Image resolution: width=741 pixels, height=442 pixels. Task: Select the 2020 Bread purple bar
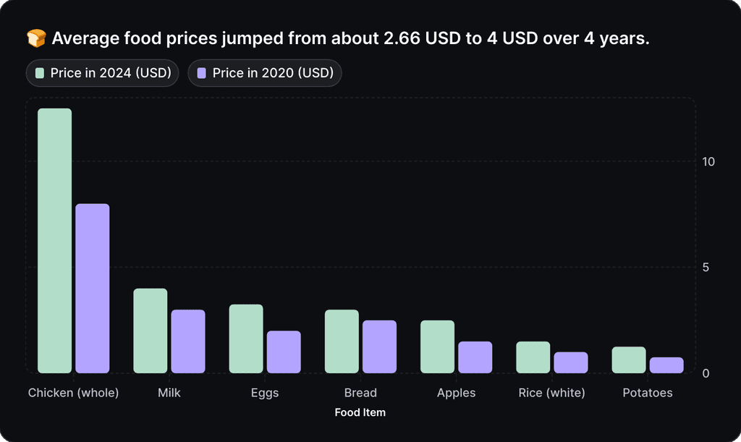[x=379, y=347]
